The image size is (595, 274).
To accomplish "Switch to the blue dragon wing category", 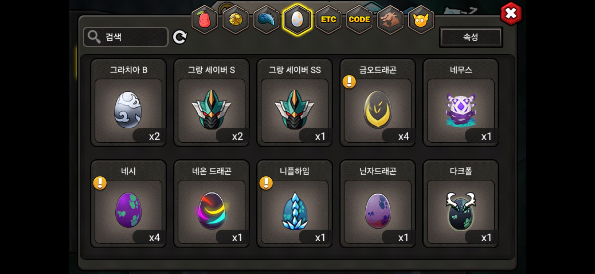I will (x=266, y=20).
